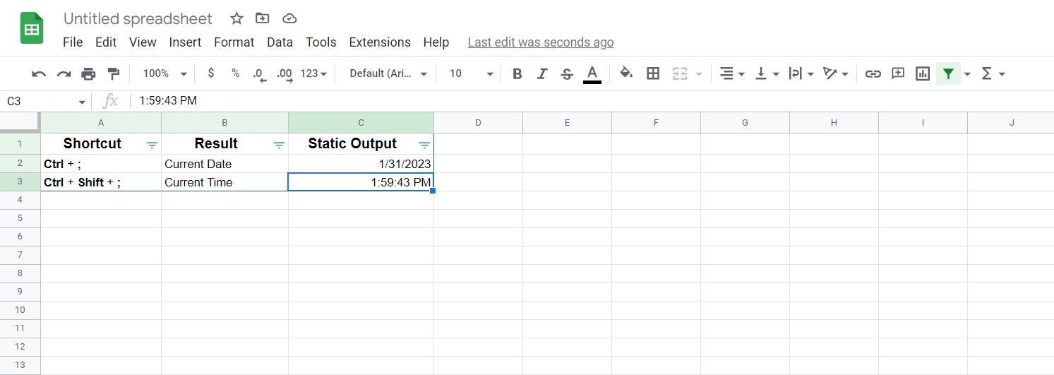Screen dimensions: 1054x375
Task: Print the spreadsheet
Action: coord(88,73)
